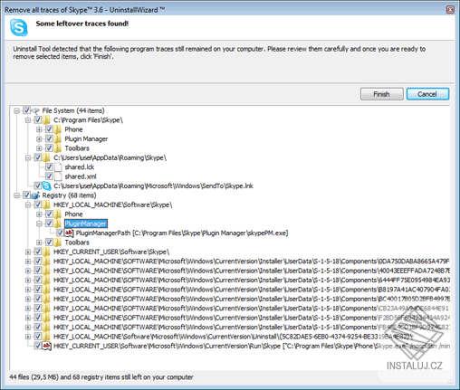This screenshot has height=390, width=460.
Task: Collapse the Registry tree node
Action: (x=16, y=195)
